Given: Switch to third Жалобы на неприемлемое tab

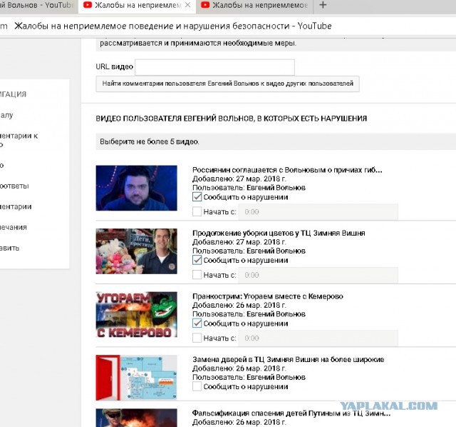Looking at the screenshot, I should point(255,5).
